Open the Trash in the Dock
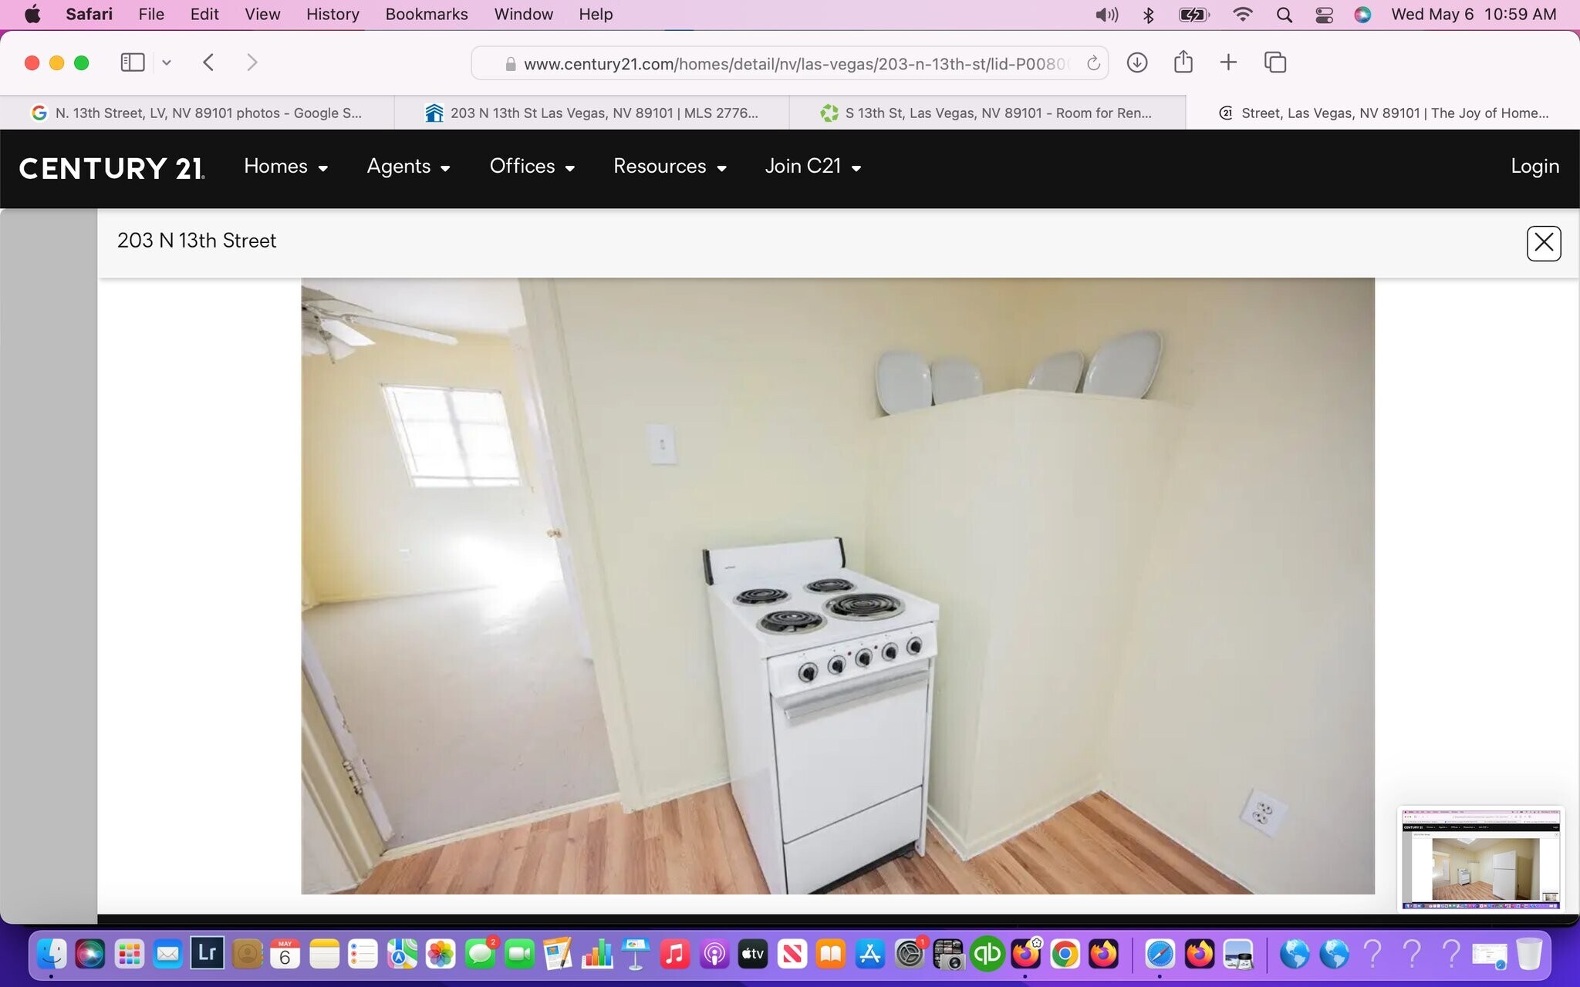This screenshot has width=1580, height=987. [1528, 954]
